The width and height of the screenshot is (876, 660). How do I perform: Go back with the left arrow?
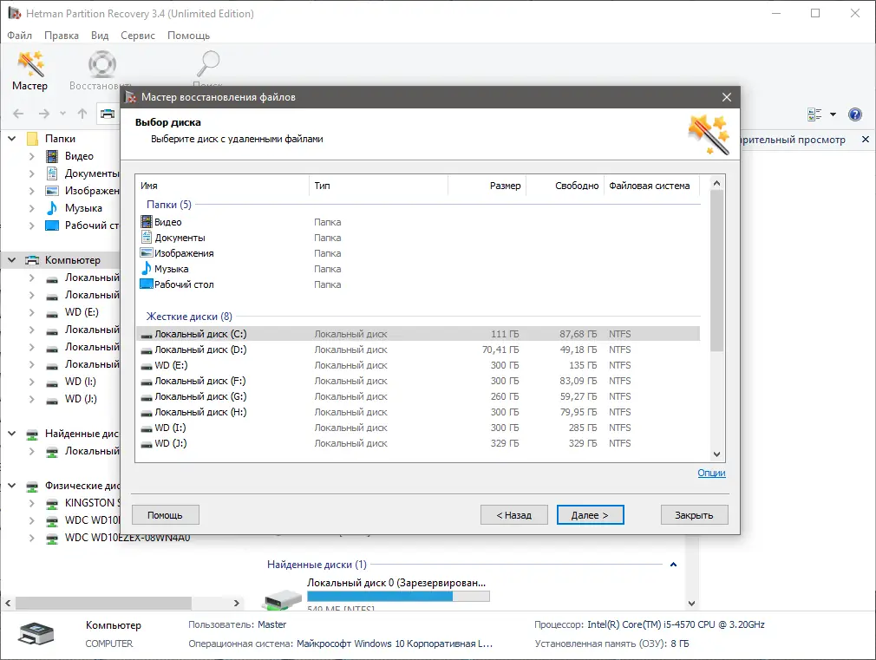(18, 114)
